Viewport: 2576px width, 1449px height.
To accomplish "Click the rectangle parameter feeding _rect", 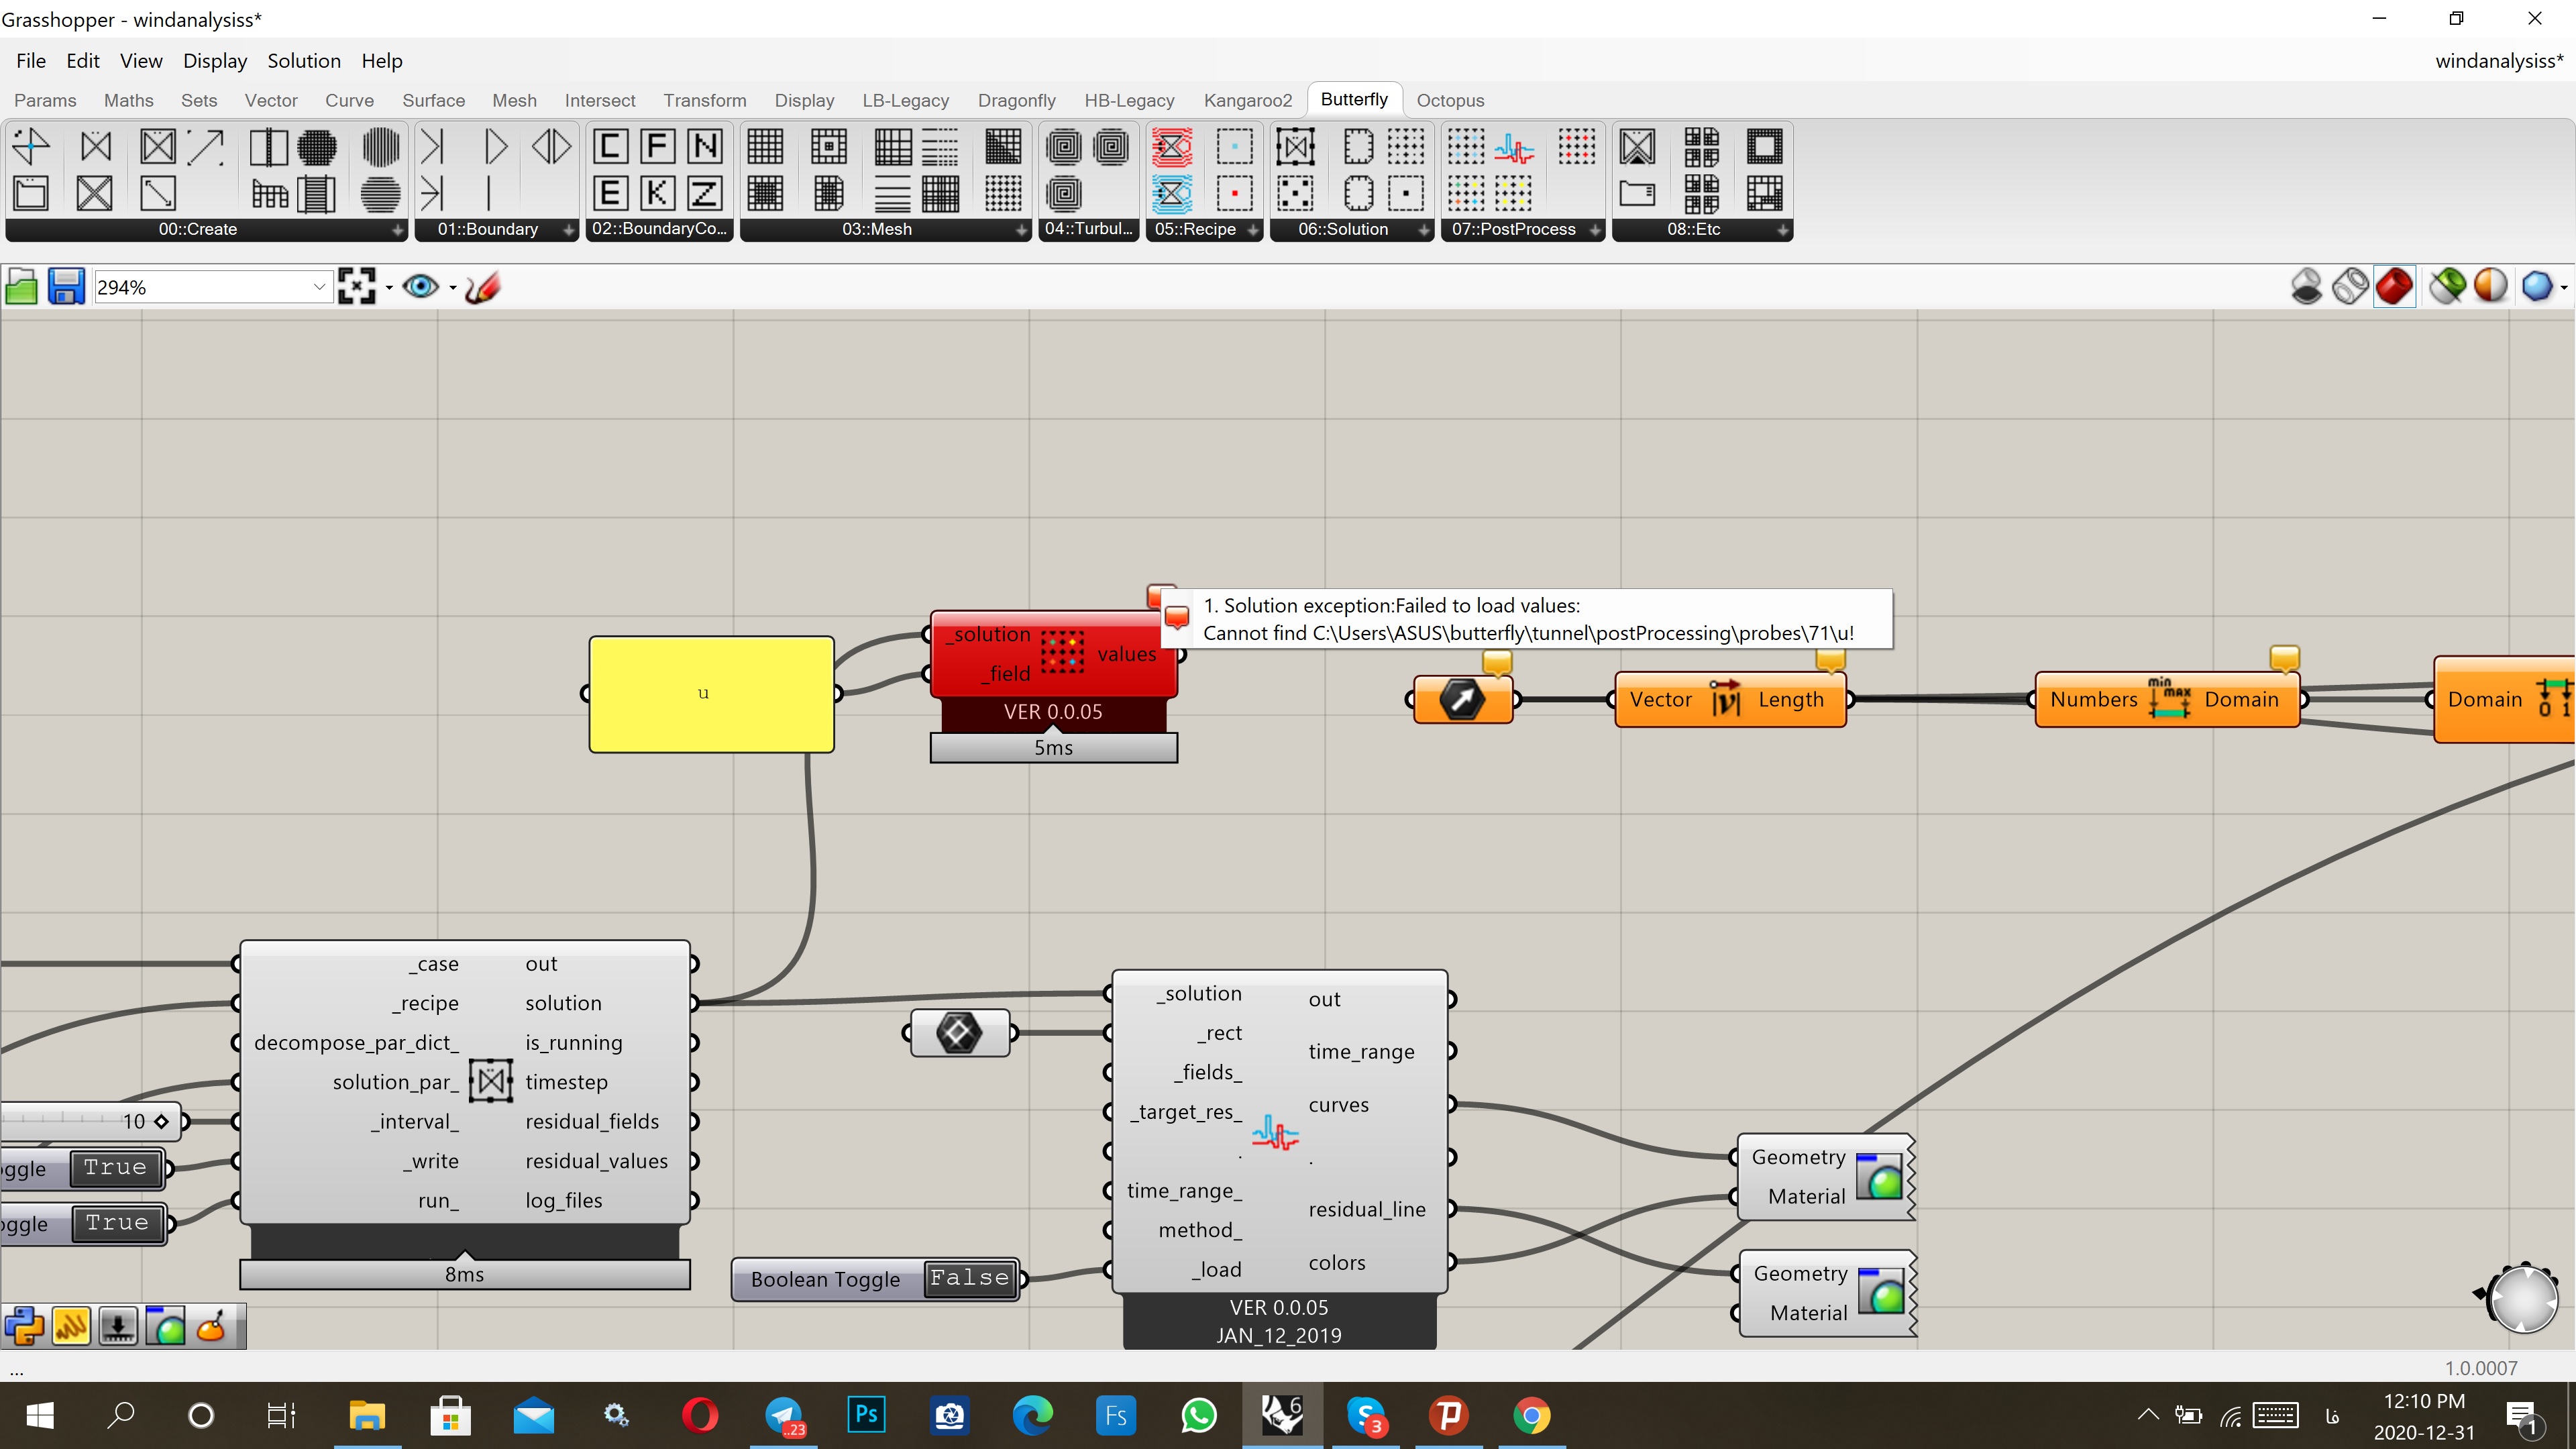I will 959,1033.
